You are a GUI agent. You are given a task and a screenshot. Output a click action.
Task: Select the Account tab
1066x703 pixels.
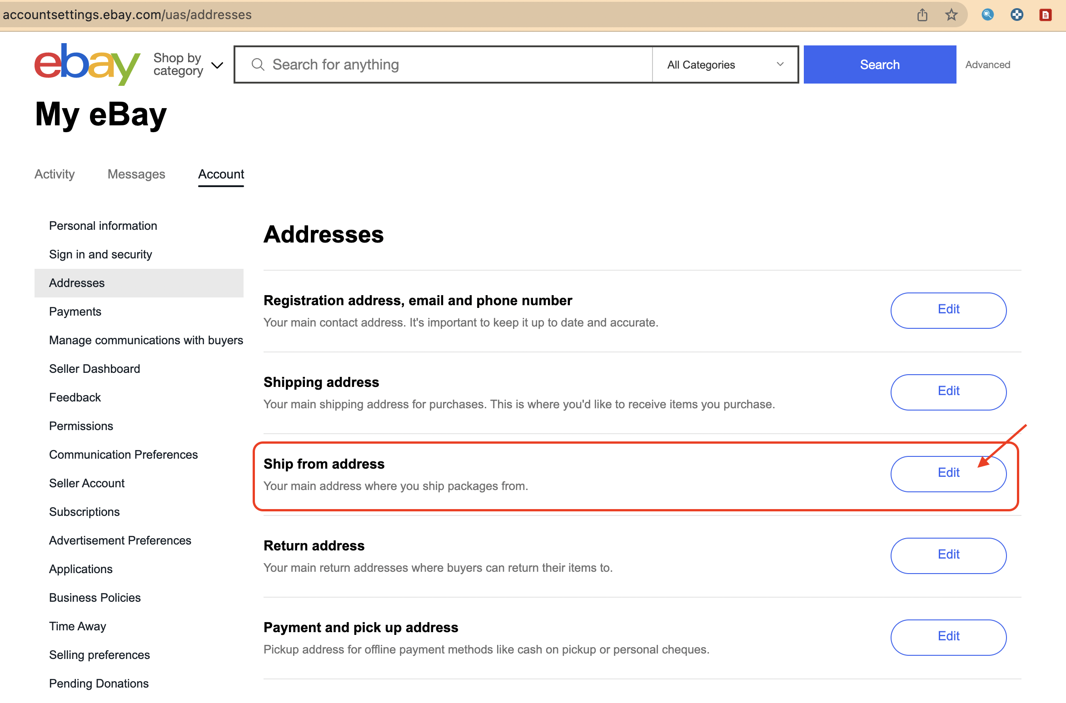coord(221,174)
